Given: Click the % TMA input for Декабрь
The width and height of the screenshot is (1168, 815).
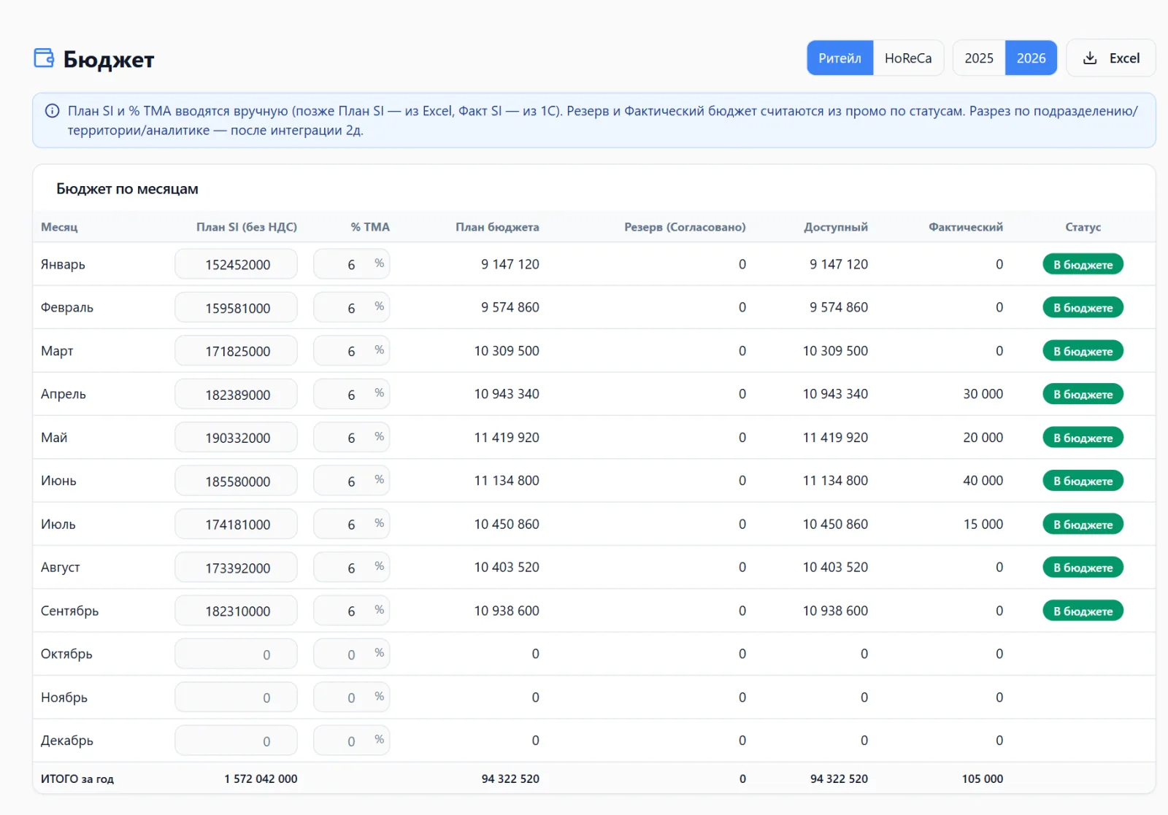Looking at the screenshot, I should coord(351,741).
